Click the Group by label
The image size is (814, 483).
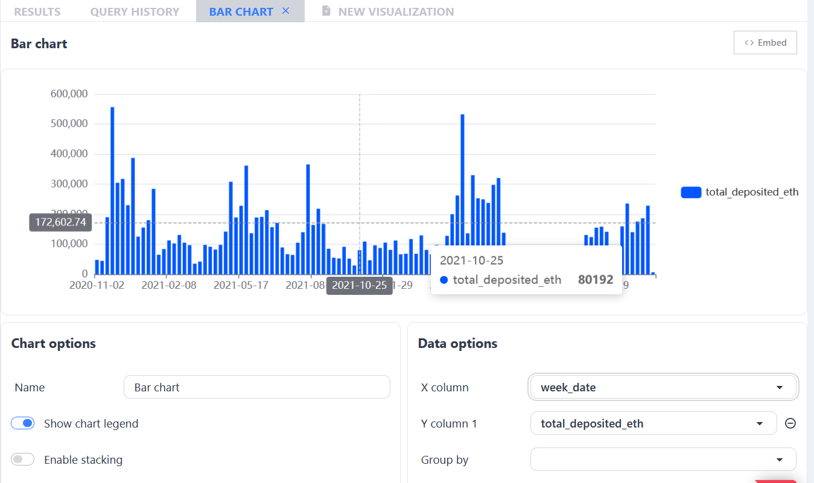tap(445, 459)
